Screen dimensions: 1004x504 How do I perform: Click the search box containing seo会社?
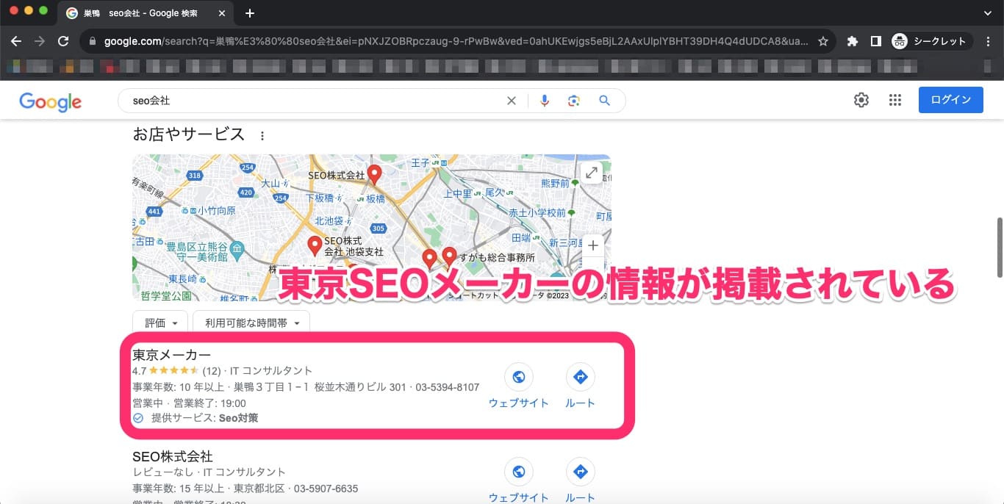tap(316, 101)
